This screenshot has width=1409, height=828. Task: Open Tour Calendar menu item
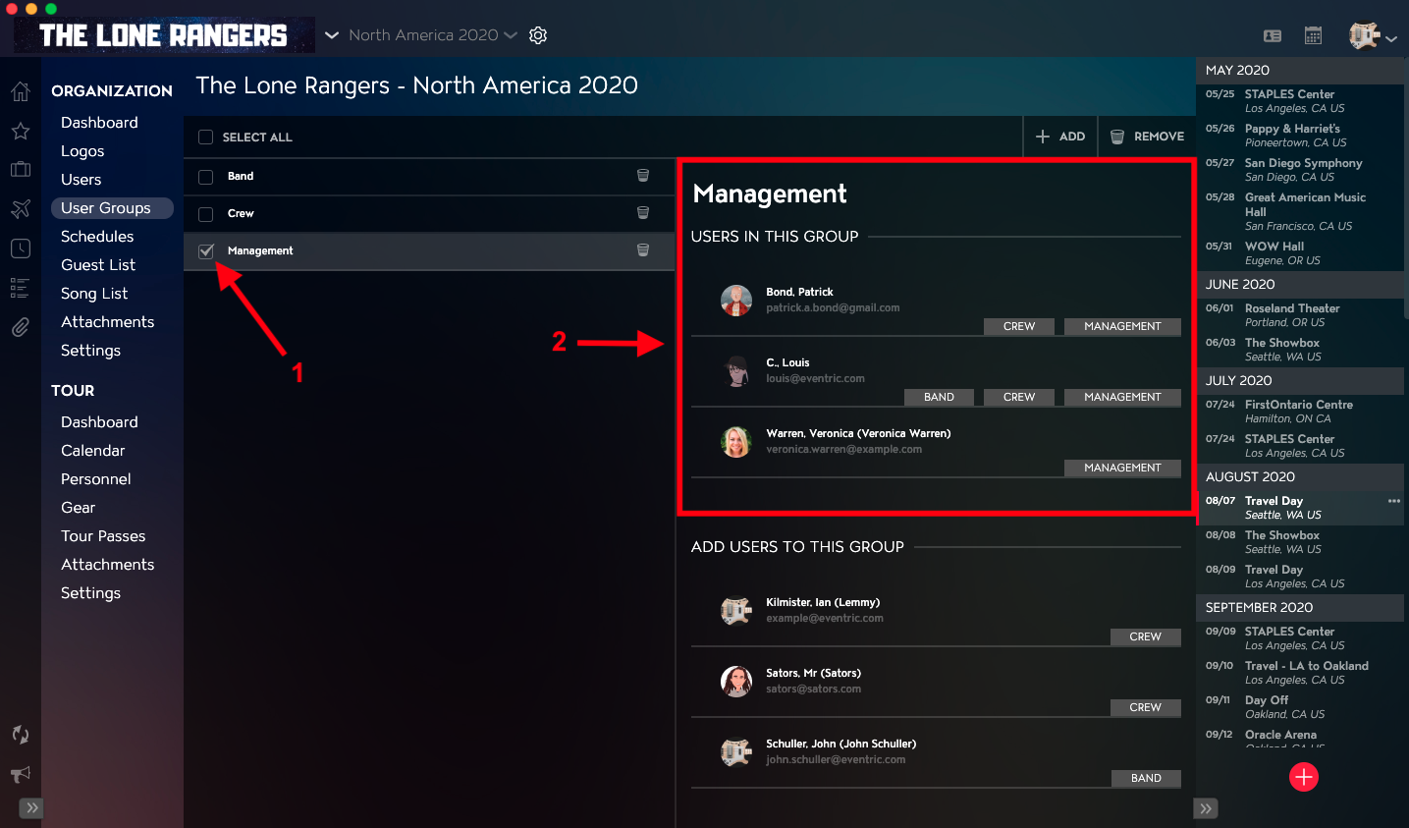tap(93, 451)
